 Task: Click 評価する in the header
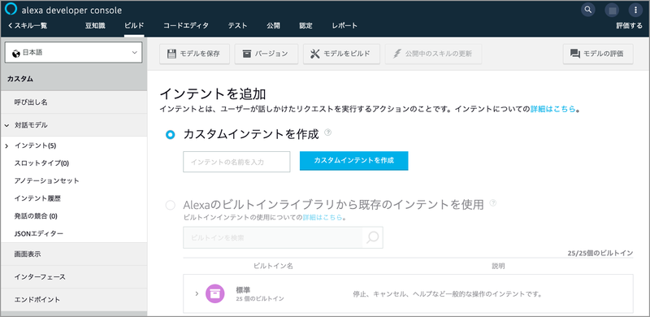[x=629, y=26]
